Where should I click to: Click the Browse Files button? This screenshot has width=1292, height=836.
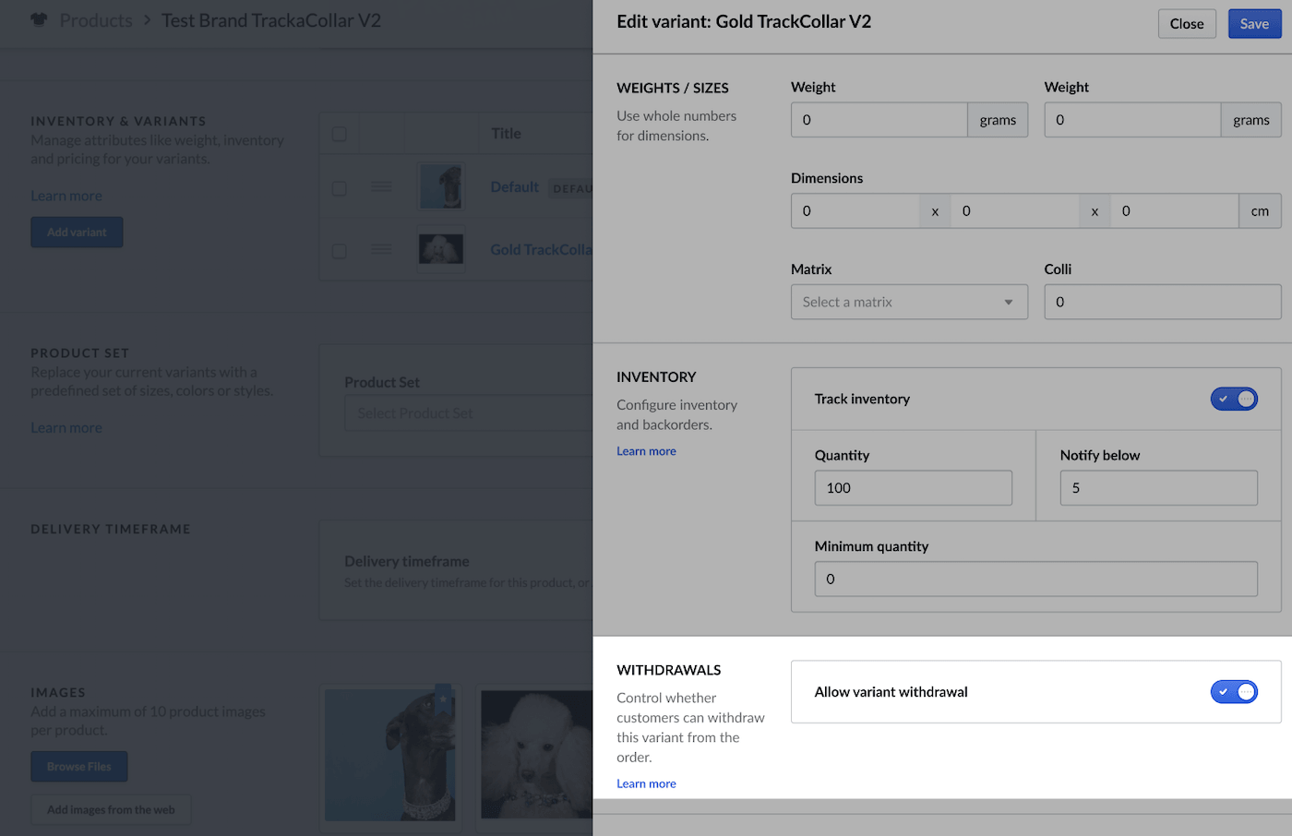pos(79,767)
